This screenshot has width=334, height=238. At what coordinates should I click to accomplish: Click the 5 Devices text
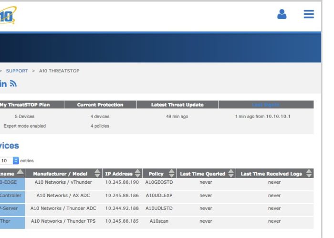click(24, 117)
